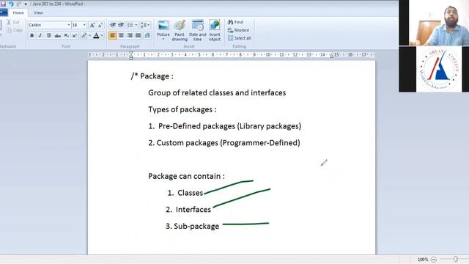Open the font size dropdown
The width and height of the screenshot is (469, 264).
click(x=84, y=25)
